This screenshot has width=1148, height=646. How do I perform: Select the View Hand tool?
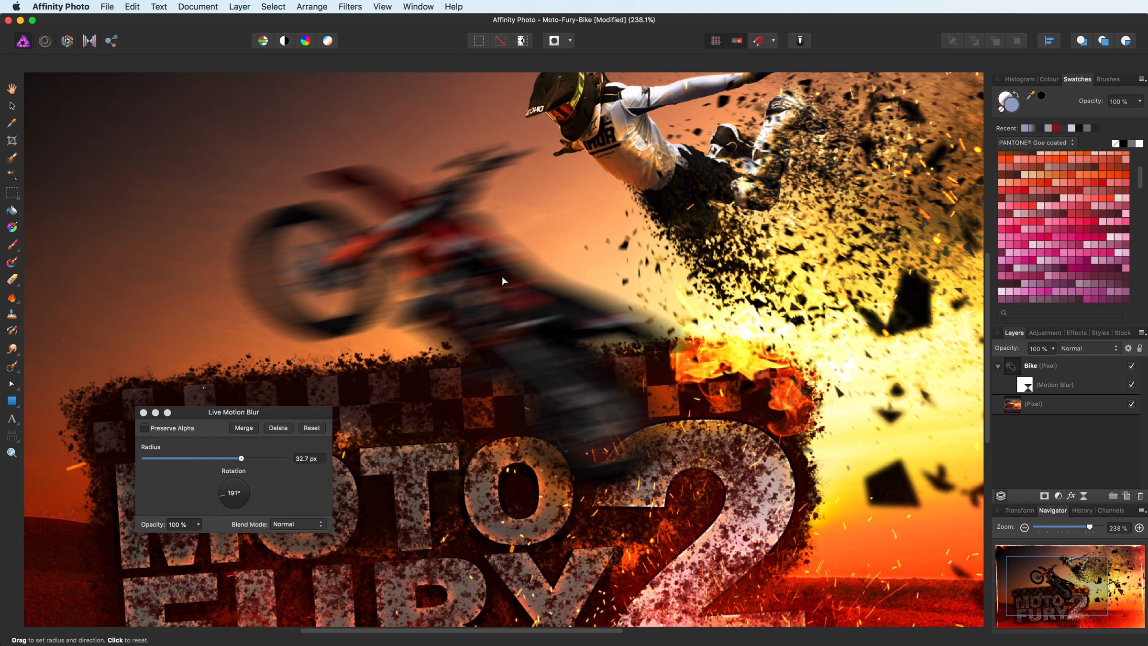(12, 89)
